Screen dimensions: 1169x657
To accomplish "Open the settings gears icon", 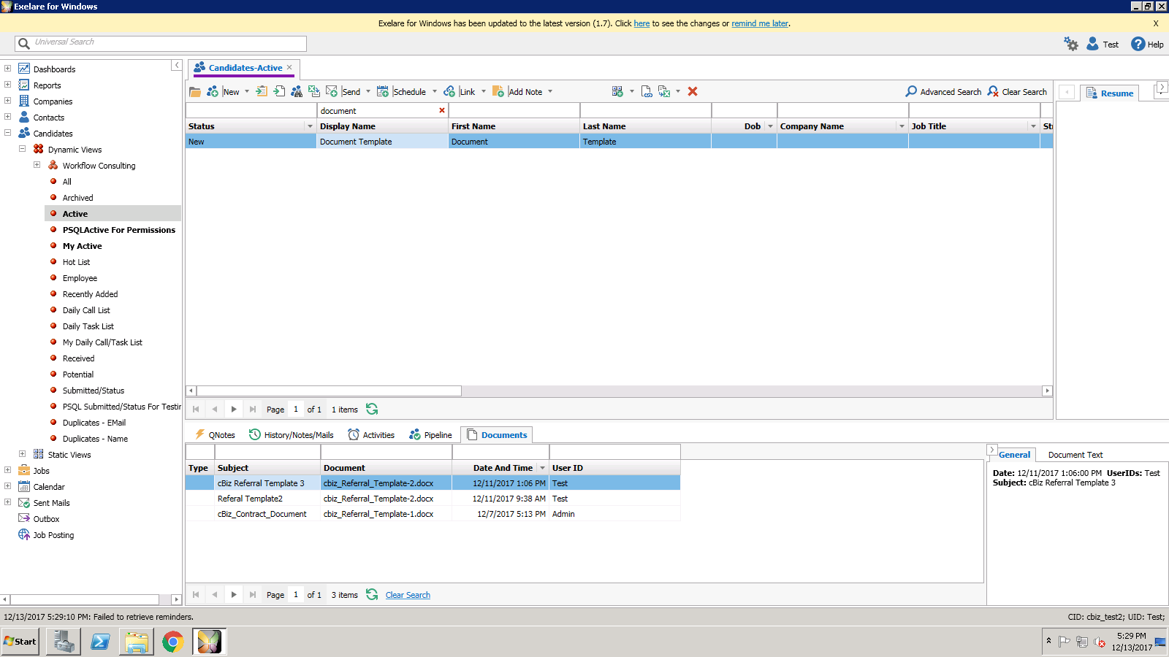I will click(1071, 44).
